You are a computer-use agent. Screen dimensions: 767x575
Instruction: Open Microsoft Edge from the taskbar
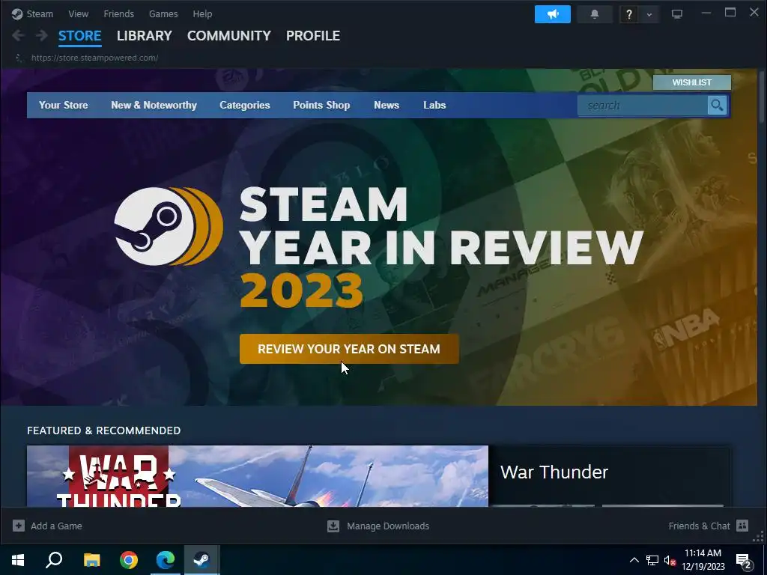(x=166, y=559)
